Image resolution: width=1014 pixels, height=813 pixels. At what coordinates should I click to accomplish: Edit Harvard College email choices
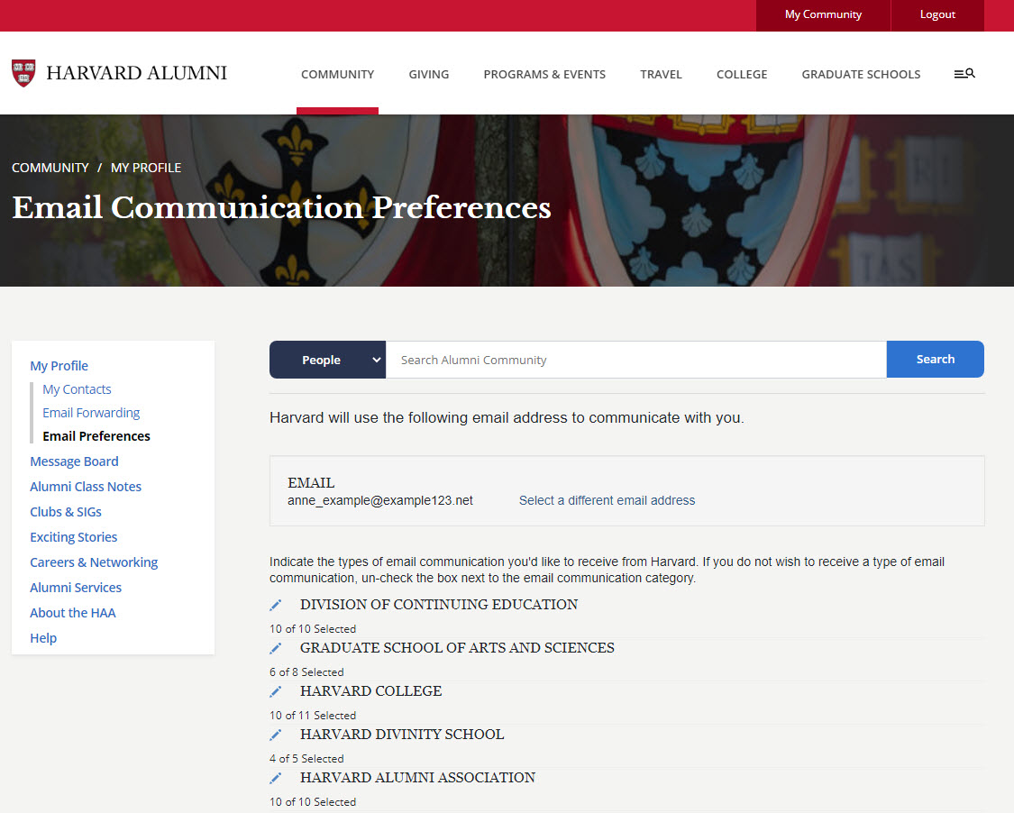(x=276, y=691)
